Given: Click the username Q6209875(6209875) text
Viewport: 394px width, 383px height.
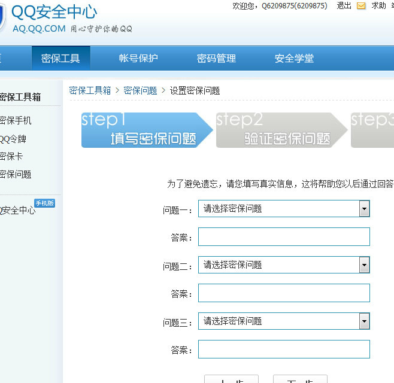Looking at the screenshot, I should pyautogui.click(x=295, y=5).
